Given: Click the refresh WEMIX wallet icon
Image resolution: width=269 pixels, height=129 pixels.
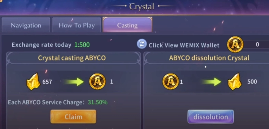Looking at the screenshot, I should coord(142,44).
